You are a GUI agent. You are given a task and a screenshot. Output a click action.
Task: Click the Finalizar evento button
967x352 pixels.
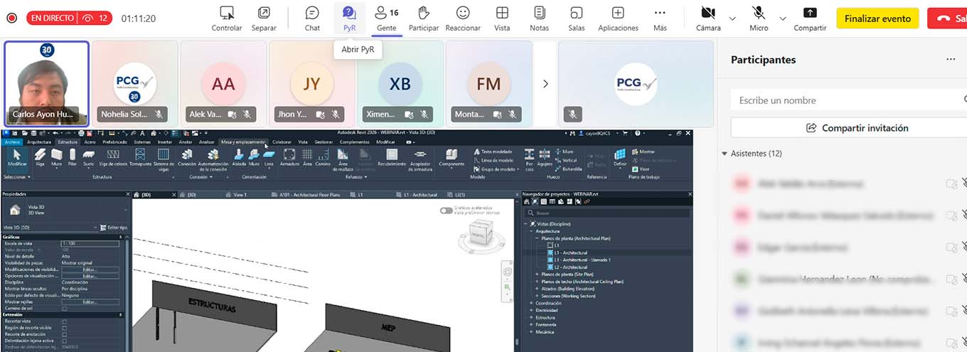coord(877,18)
